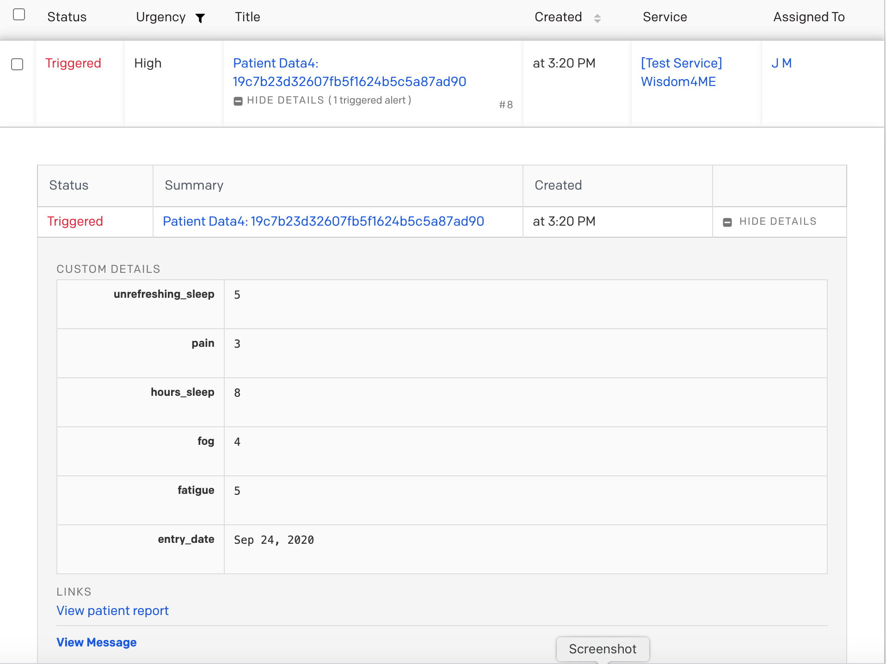
Task: Click the Service column header
Action: point(664,17)
